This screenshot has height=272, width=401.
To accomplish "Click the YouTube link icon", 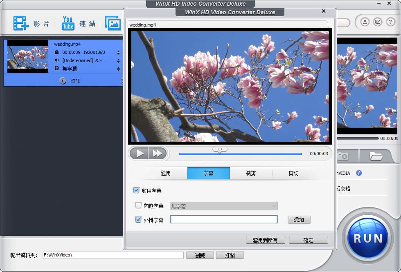I will tap(68, 23).
